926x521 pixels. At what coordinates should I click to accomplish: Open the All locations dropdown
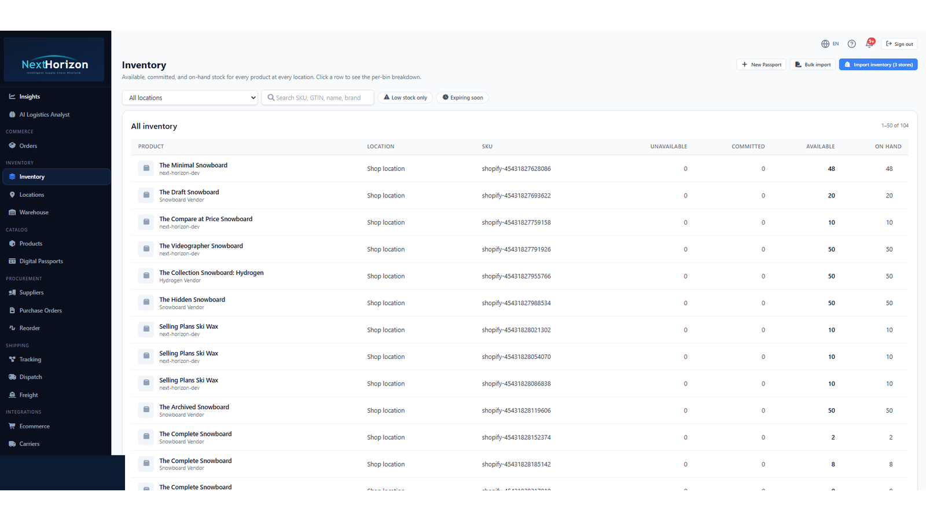pos(190,98)
